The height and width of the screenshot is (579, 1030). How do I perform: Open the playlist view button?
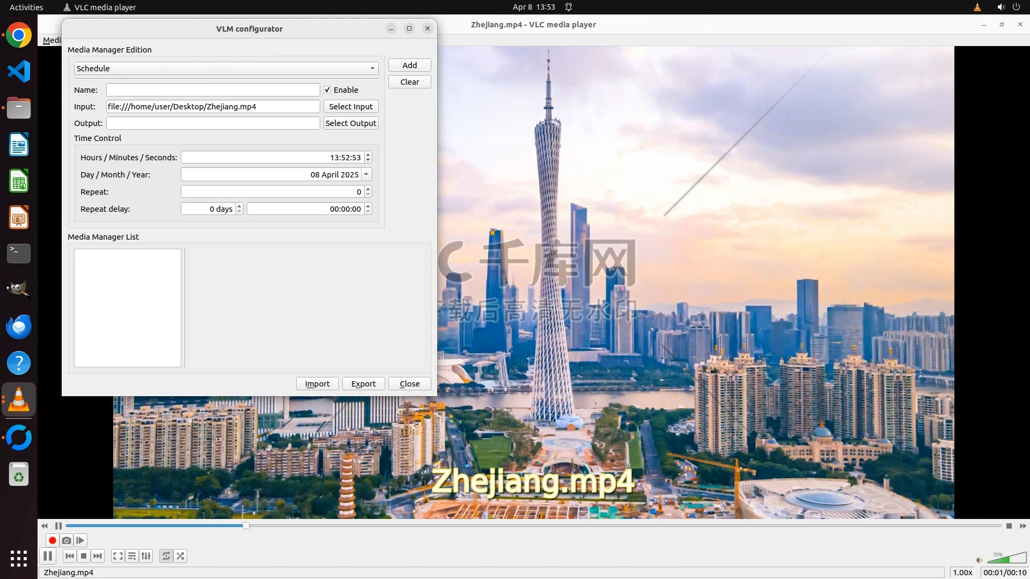(x=132, y=556)
